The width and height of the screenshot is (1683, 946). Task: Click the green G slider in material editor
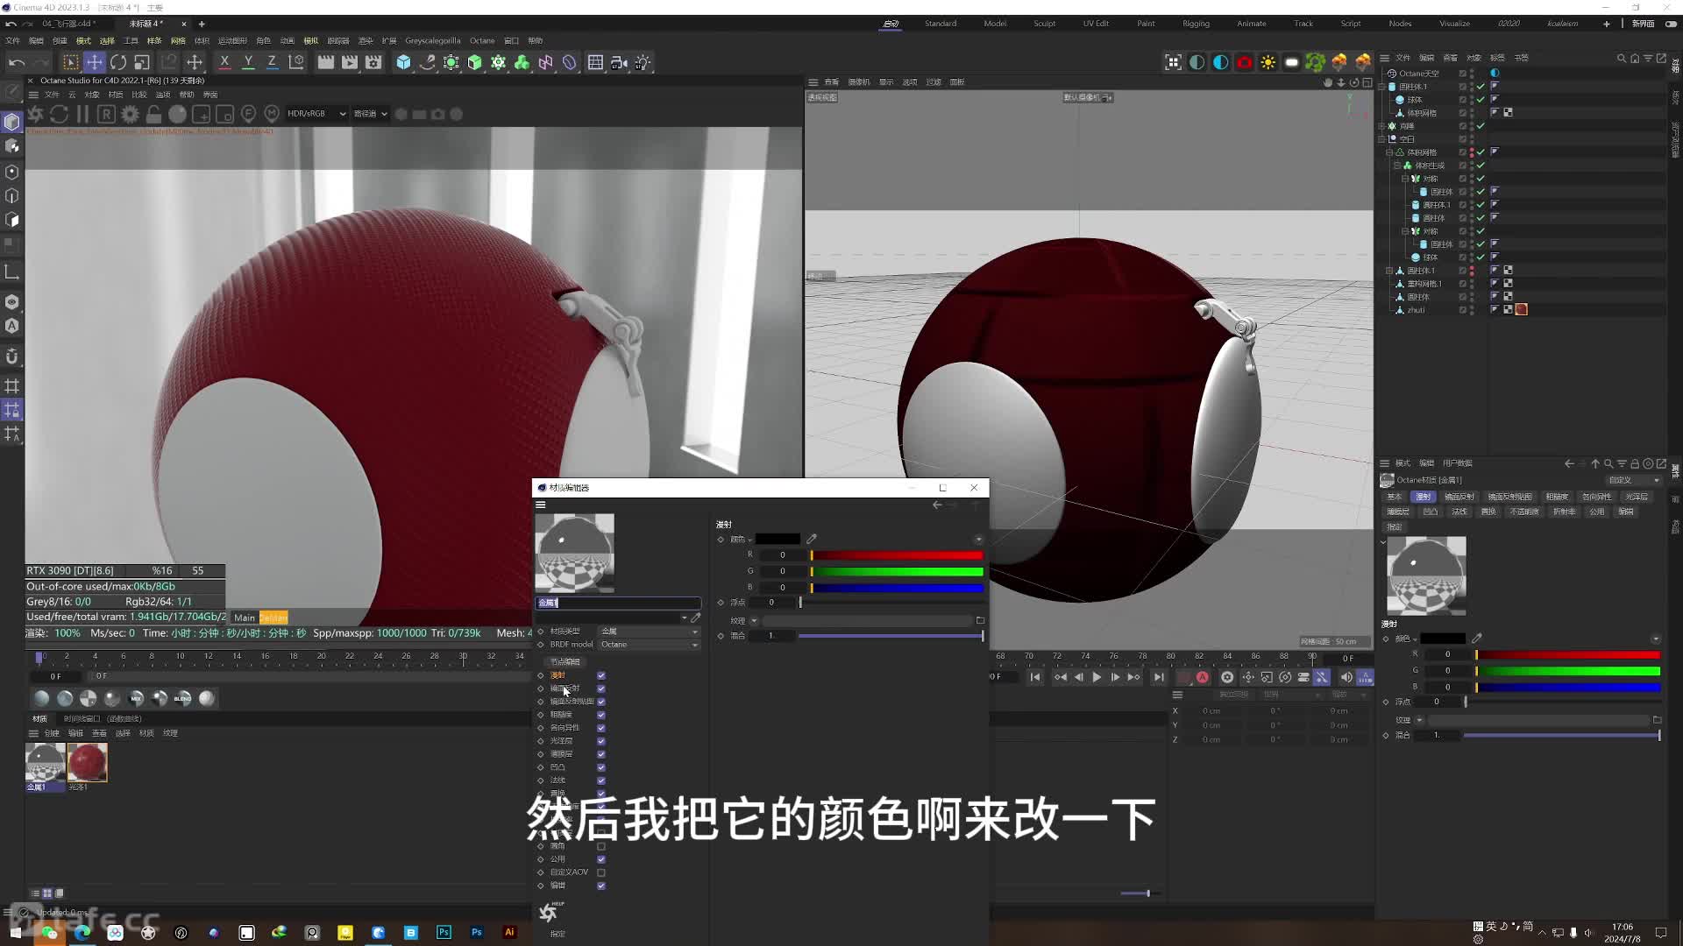(x=897, y=571)
